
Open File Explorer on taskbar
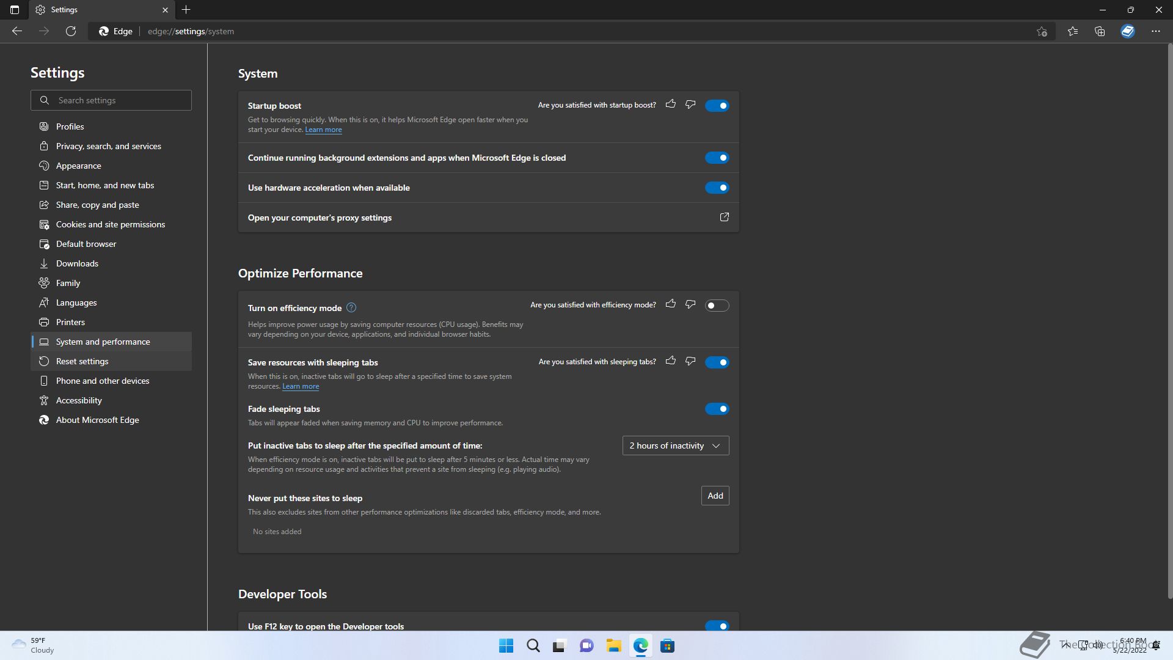pos(613,646)
